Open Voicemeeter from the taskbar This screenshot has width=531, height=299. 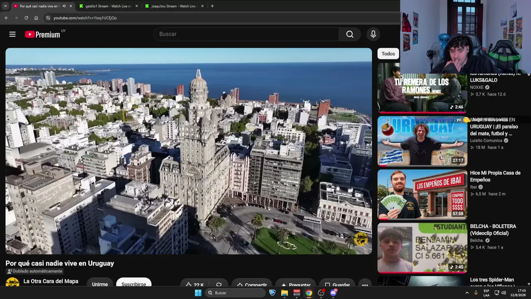tap(297, 293)
